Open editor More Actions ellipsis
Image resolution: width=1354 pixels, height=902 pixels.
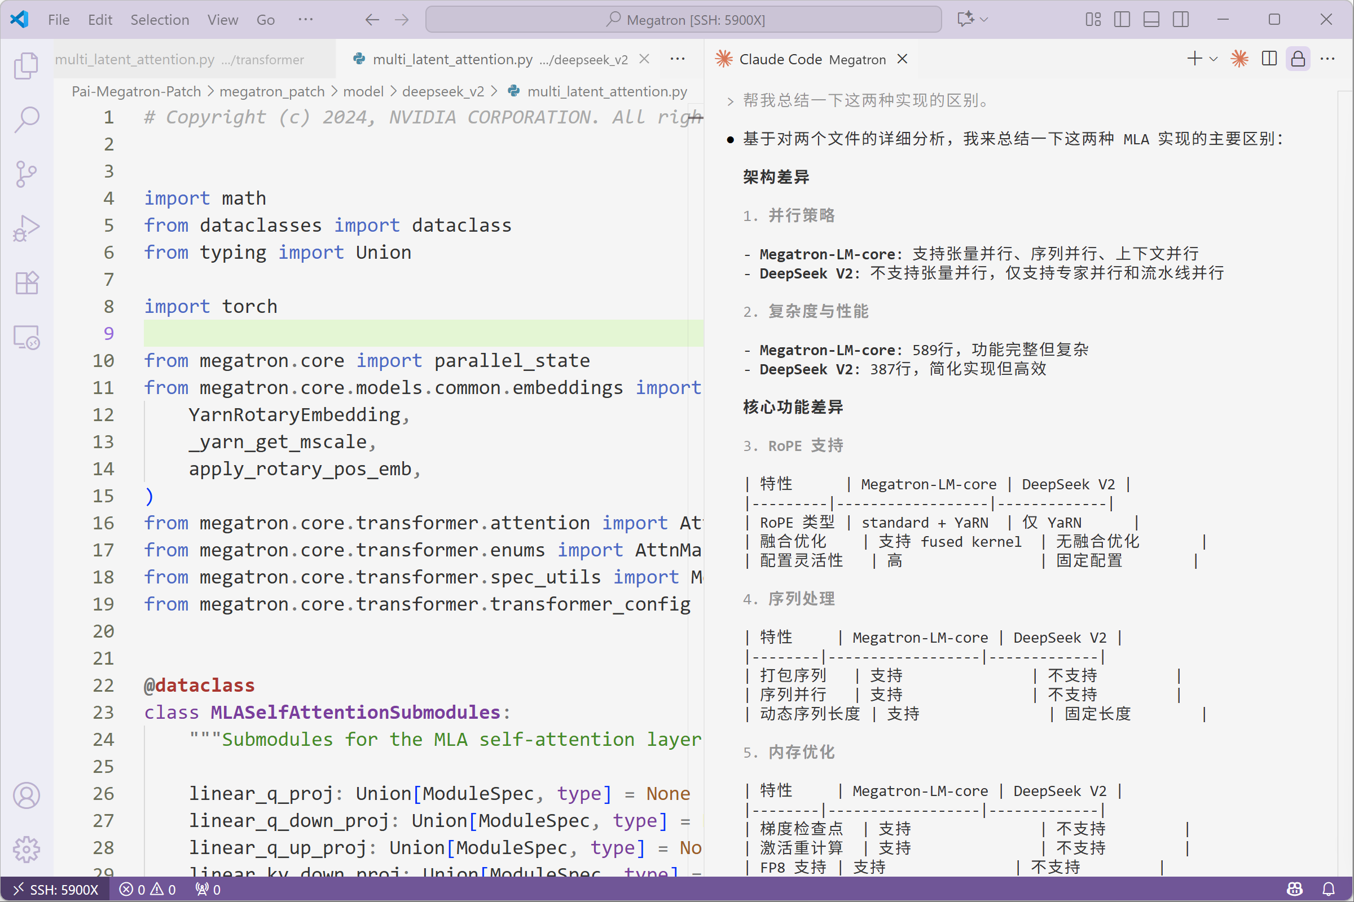678,59
